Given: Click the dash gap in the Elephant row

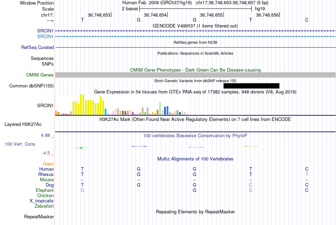Looking at the screenshot, I should [139, 190].
